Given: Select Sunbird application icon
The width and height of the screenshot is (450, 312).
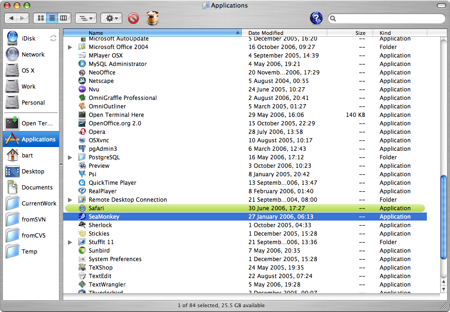Looking at the screenshot, I should coord(82,250).
